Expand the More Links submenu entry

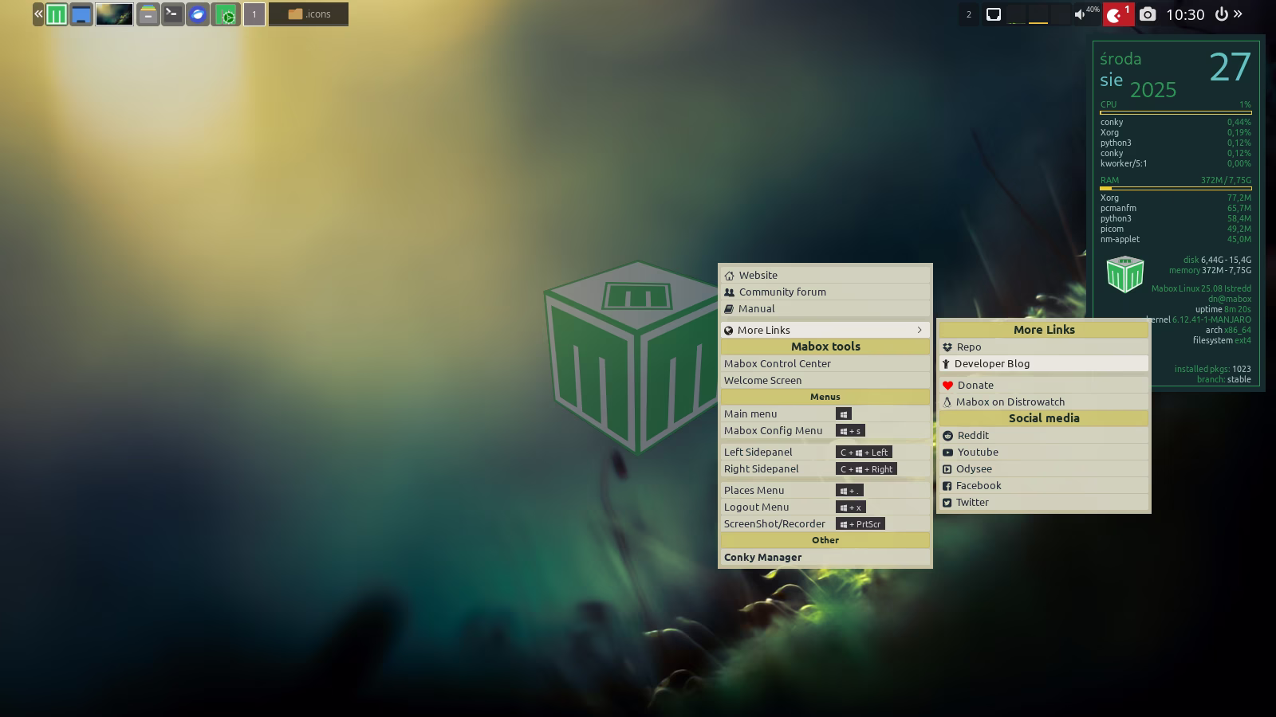[x=825, y=330]
